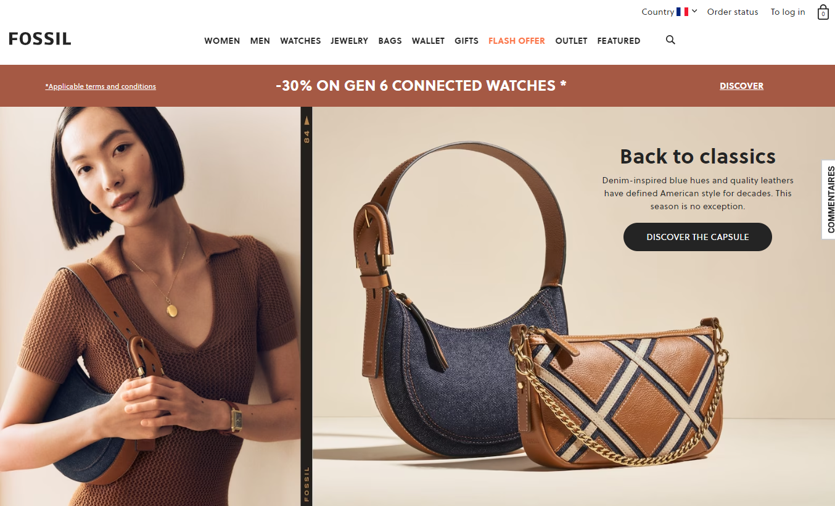Visit the Outlet section

tap(571, 41)
